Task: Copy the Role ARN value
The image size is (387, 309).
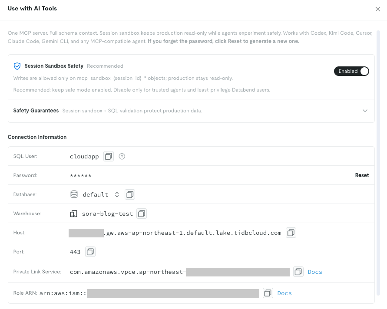Action: (268, 293)
